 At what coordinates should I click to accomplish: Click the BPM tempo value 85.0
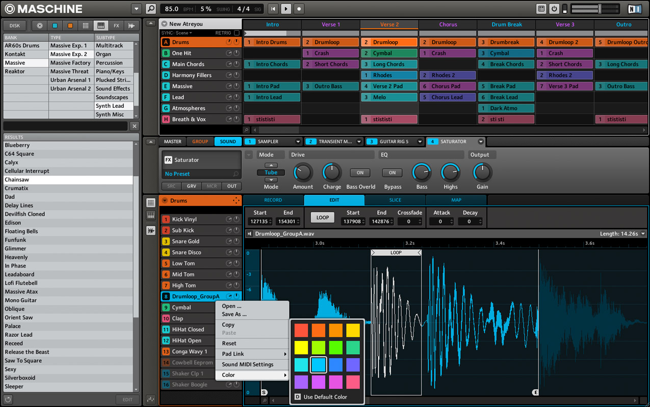click(172, 9)
